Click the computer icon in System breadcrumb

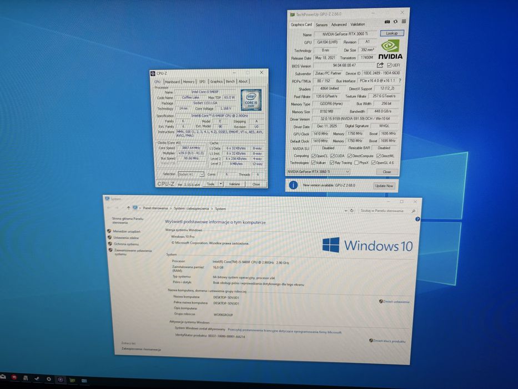pos(135,208)
